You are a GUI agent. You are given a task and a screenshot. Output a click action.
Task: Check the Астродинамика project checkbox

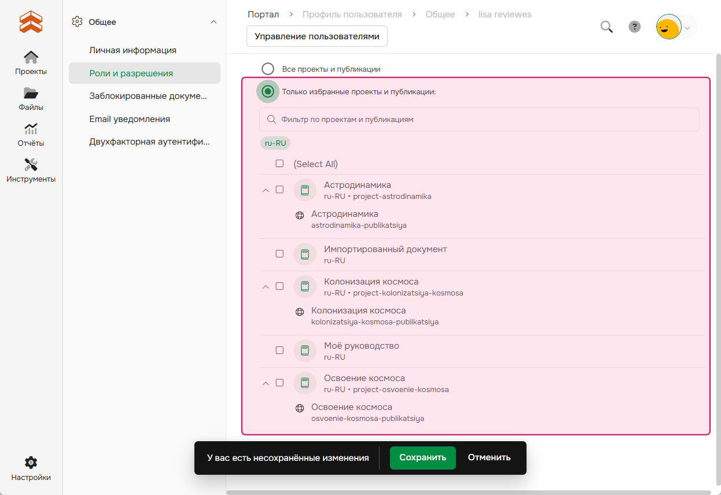pos(279,190)
